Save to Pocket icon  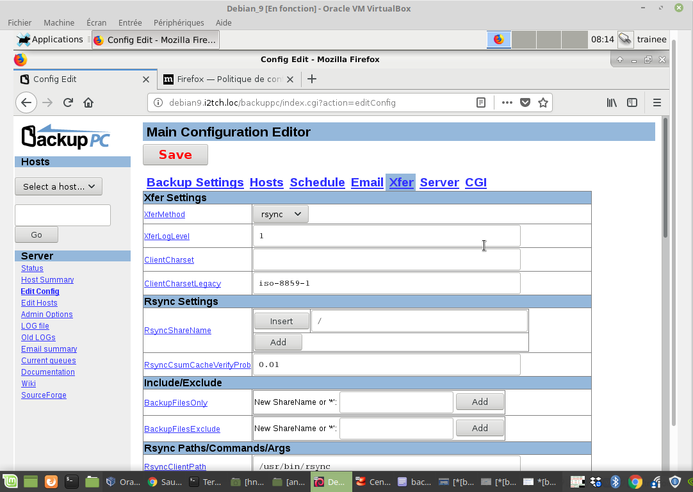[525, 102]
